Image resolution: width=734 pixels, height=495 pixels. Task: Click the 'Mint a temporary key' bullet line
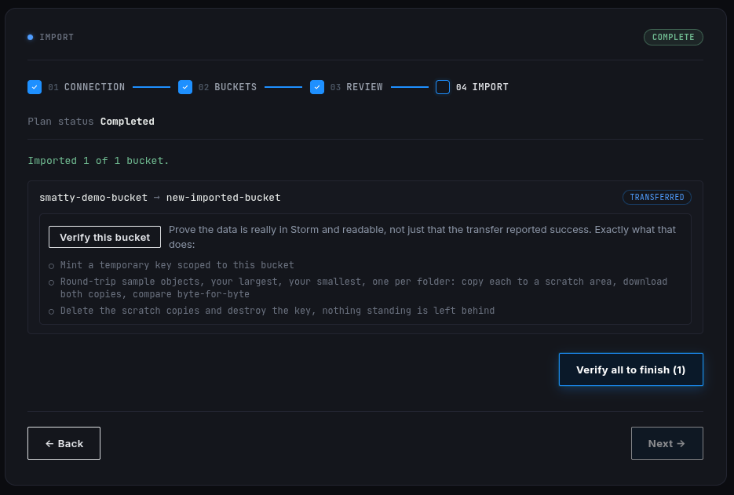click(x=177, y=265)
